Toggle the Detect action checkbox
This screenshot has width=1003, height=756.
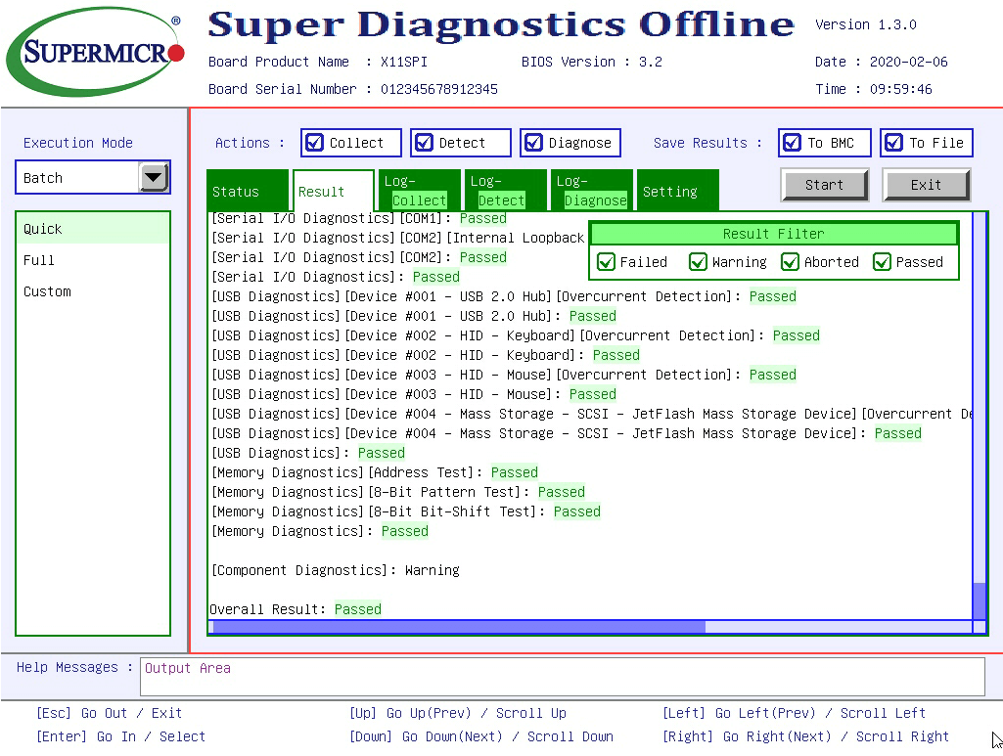coord(425,143)
